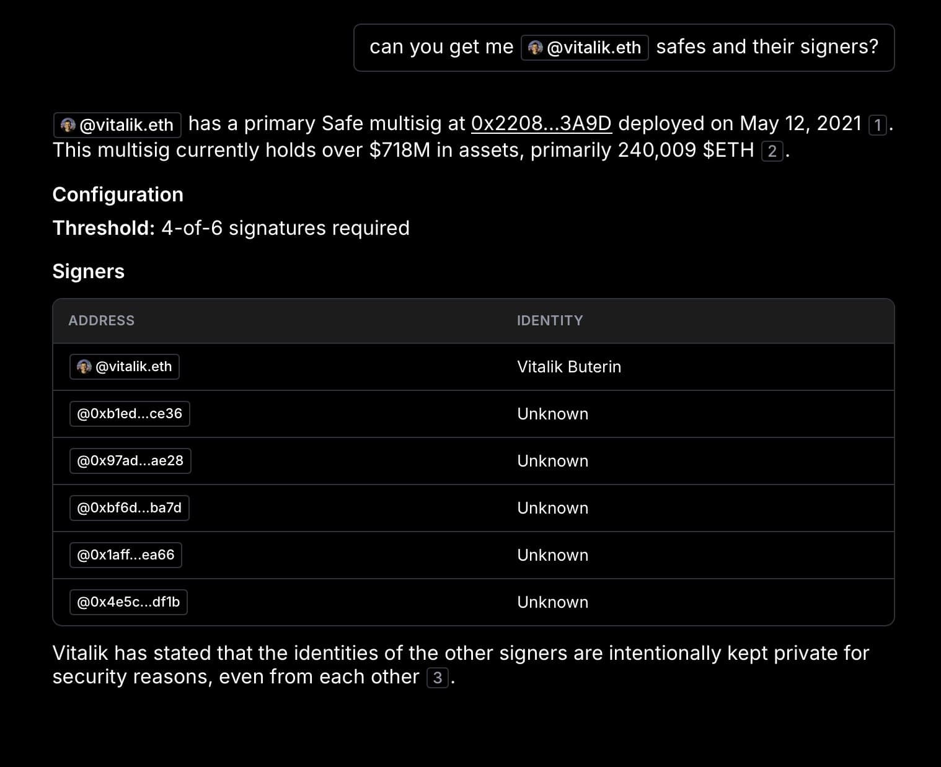The width and height of the screenshot is (941, 767).
Task: Click the Unknown identity beside @0xb1ed...ce36
Action: (x=552, y=414)
